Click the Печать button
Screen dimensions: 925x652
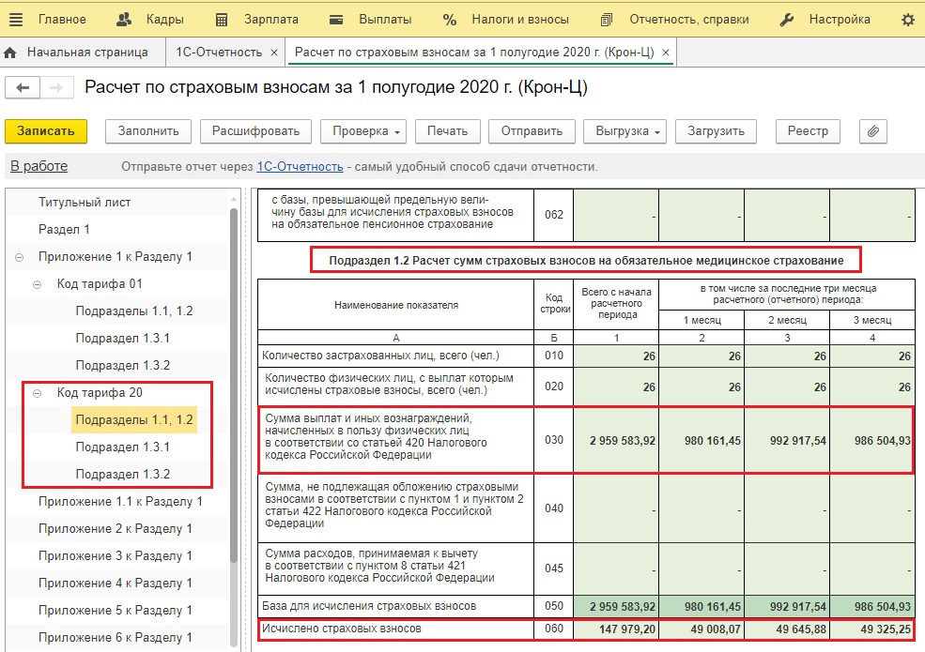click(448, 131)
